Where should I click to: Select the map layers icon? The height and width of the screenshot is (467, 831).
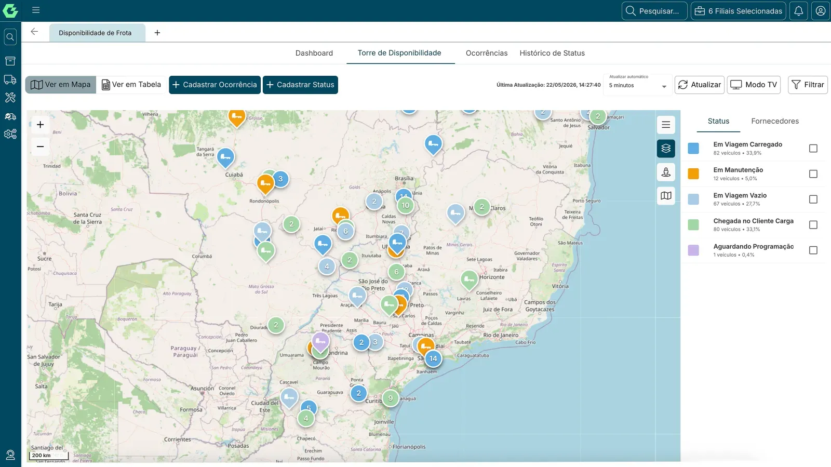(666, 149)
